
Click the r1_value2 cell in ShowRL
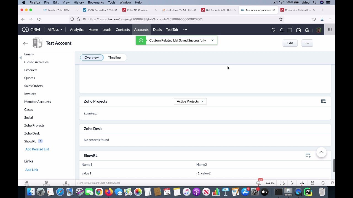tap(204, 174)
